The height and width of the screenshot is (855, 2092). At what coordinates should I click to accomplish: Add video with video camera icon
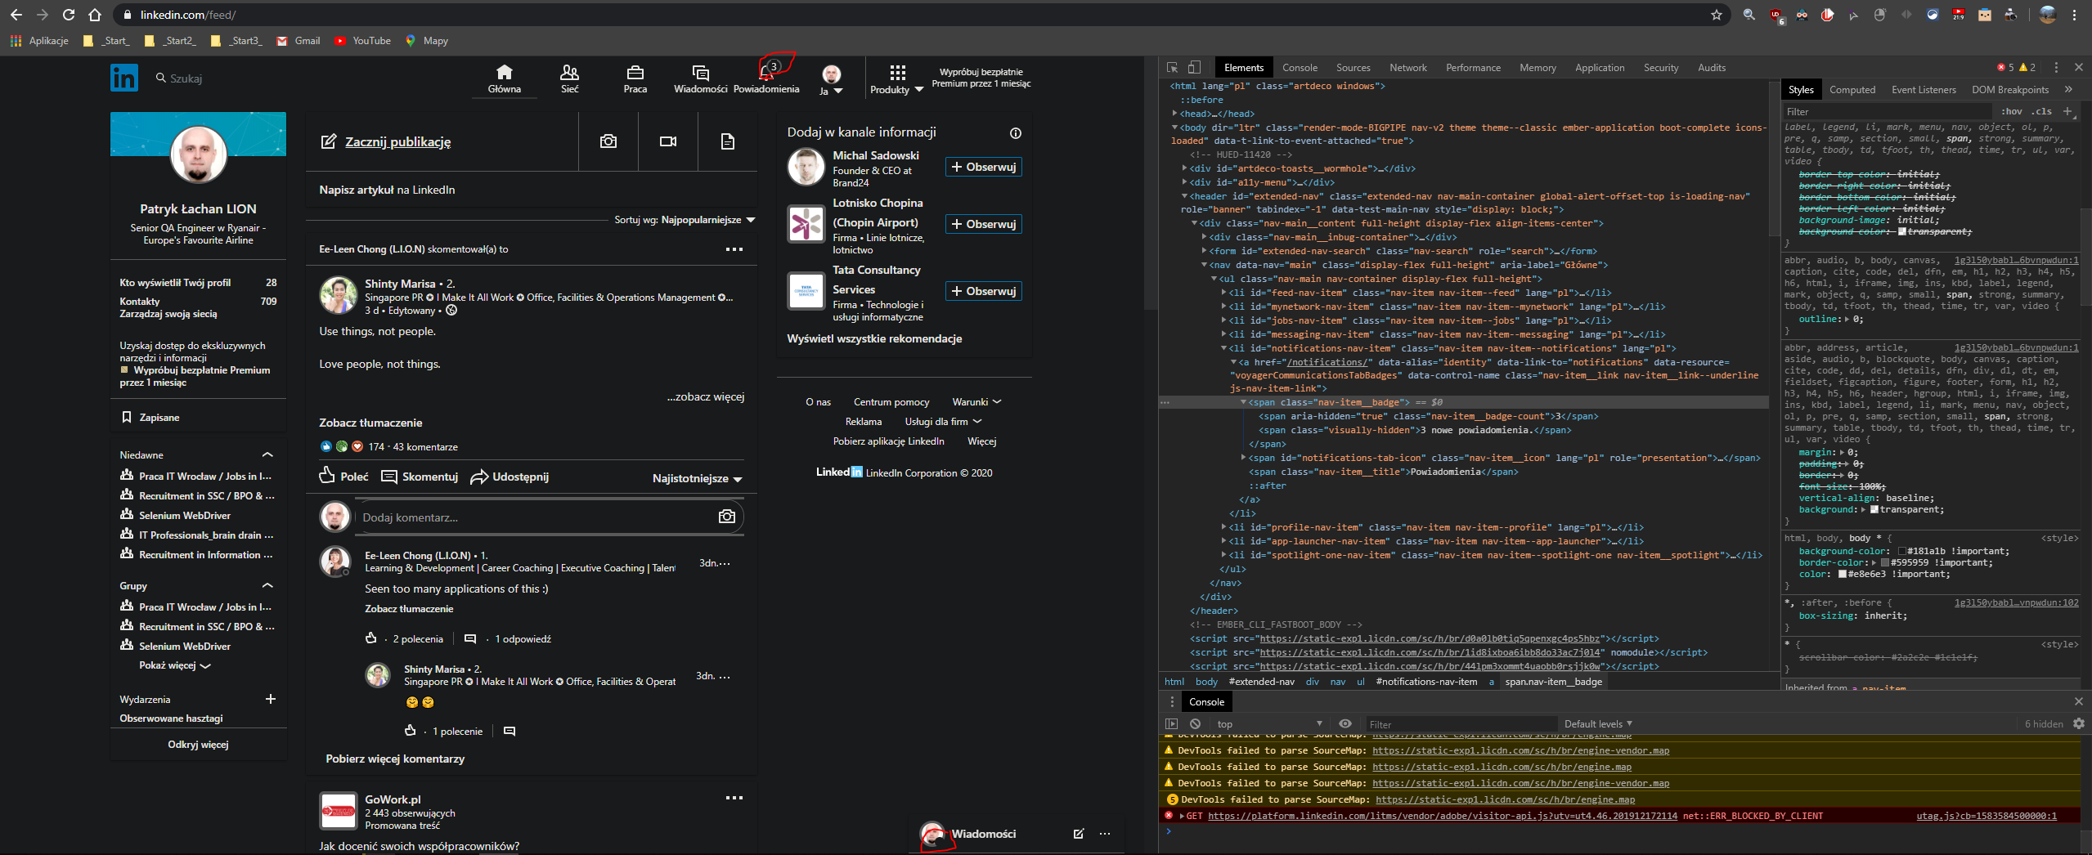click(x=668, y=141)
